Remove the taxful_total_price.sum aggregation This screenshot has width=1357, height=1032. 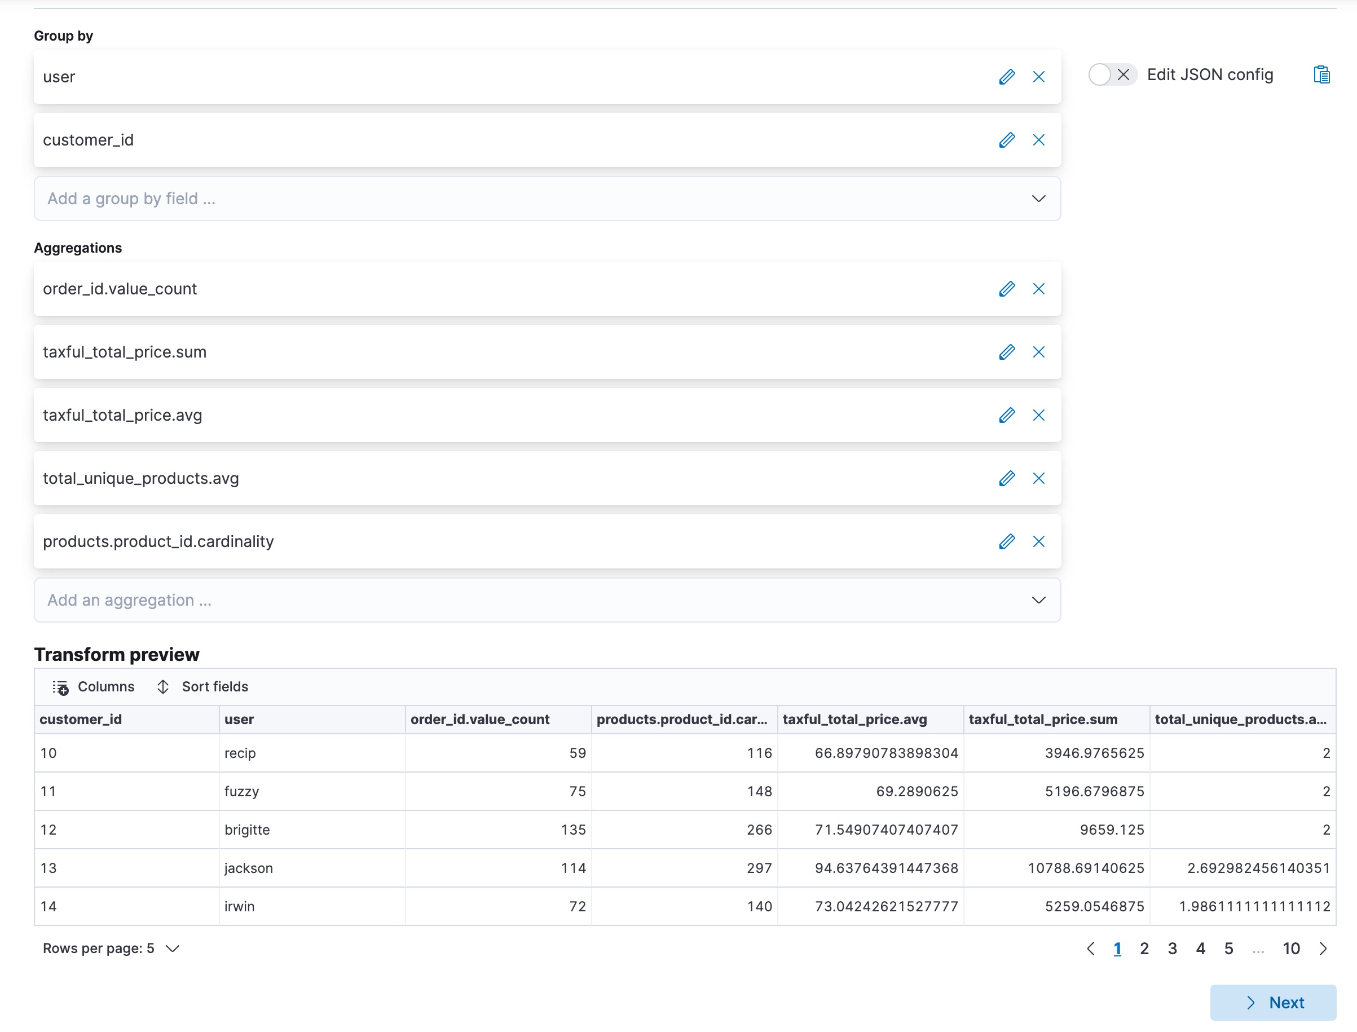1039,352
